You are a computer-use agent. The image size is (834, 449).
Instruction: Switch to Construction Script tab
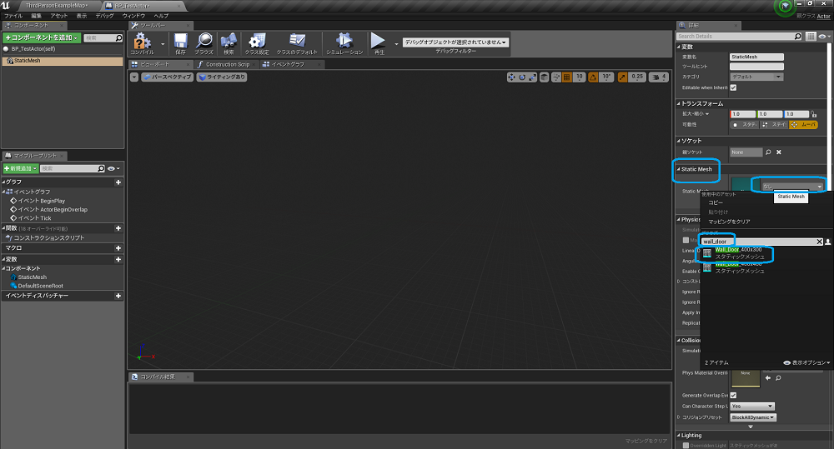227,64
